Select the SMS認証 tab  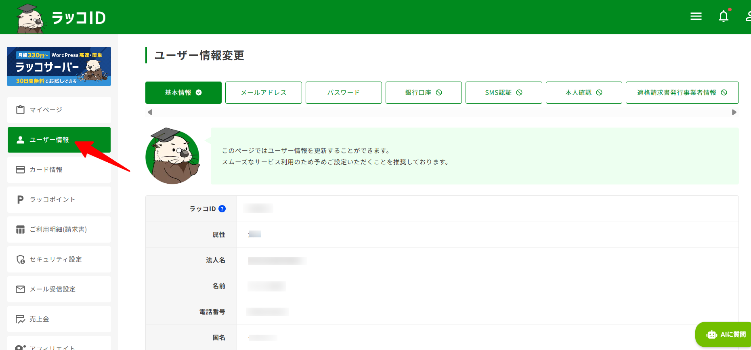[503, 92]
